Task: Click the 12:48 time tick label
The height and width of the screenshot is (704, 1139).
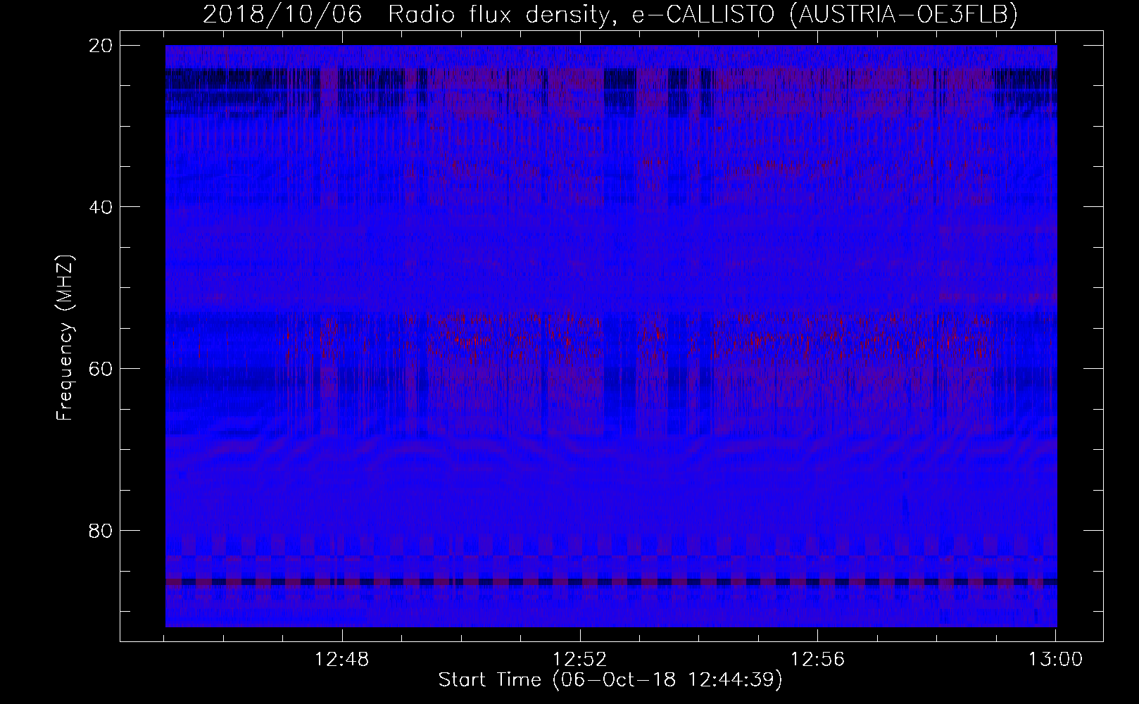Action: click(343, 660)
